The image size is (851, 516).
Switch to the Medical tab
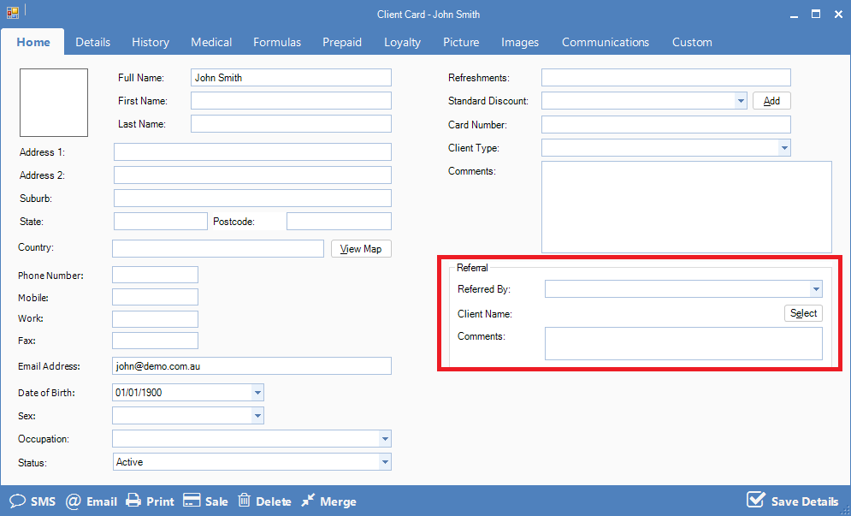[x=211, y=42]
